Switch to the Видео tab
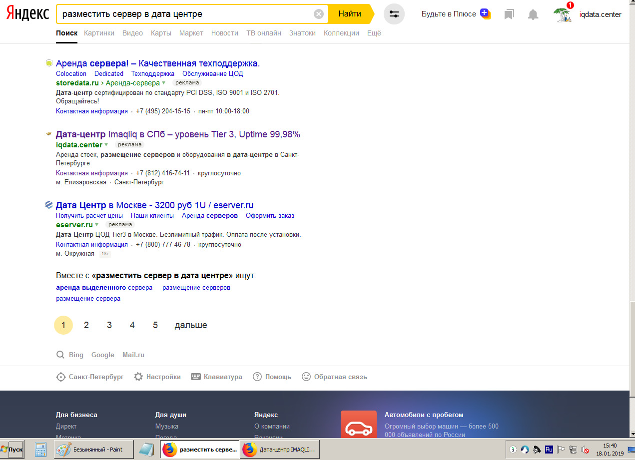This screenshot has width=635, height=460. pyautogui.click(x=133, y=33)
